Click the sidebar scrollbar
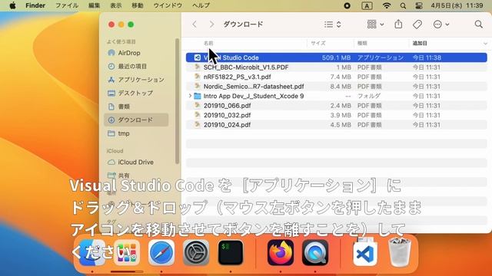Image resolution: width=492 pixels, height=276 pixels. pos(177,100)
